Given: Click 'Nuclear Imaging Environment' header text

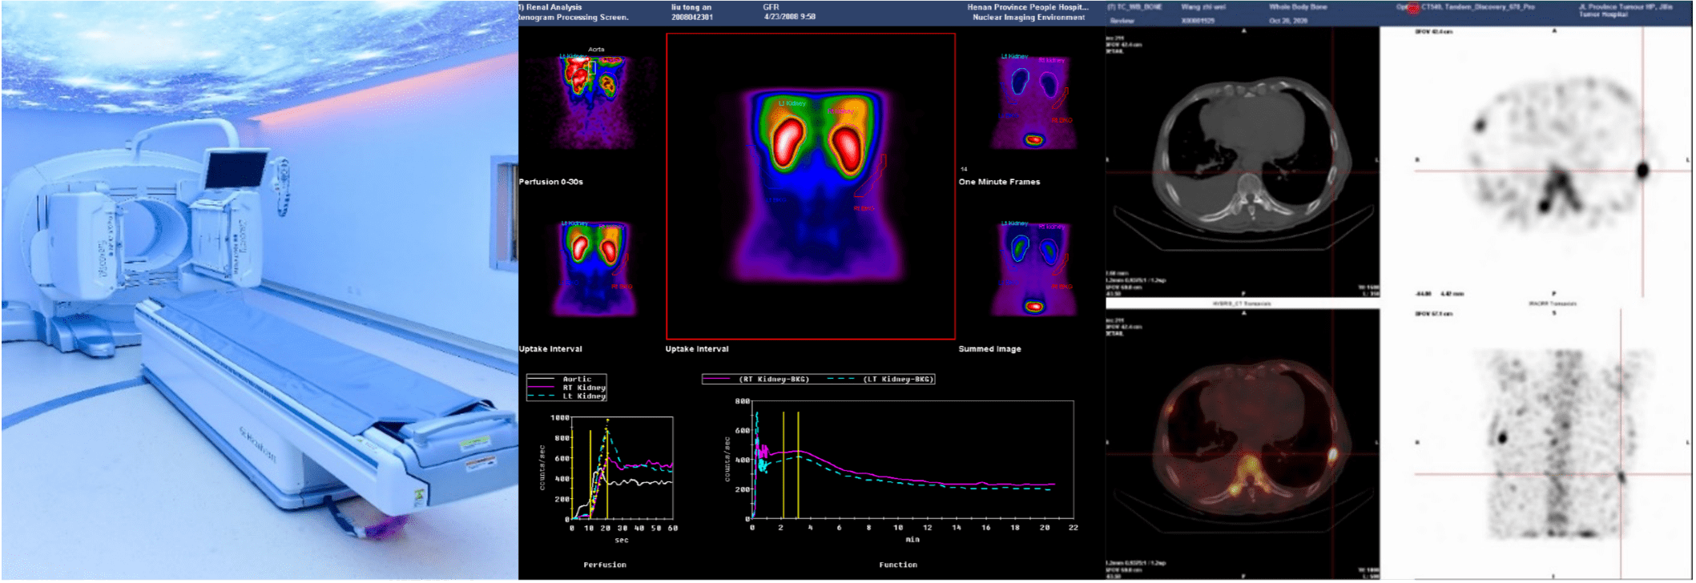Looking at the screenshot, I should 1029,17.
